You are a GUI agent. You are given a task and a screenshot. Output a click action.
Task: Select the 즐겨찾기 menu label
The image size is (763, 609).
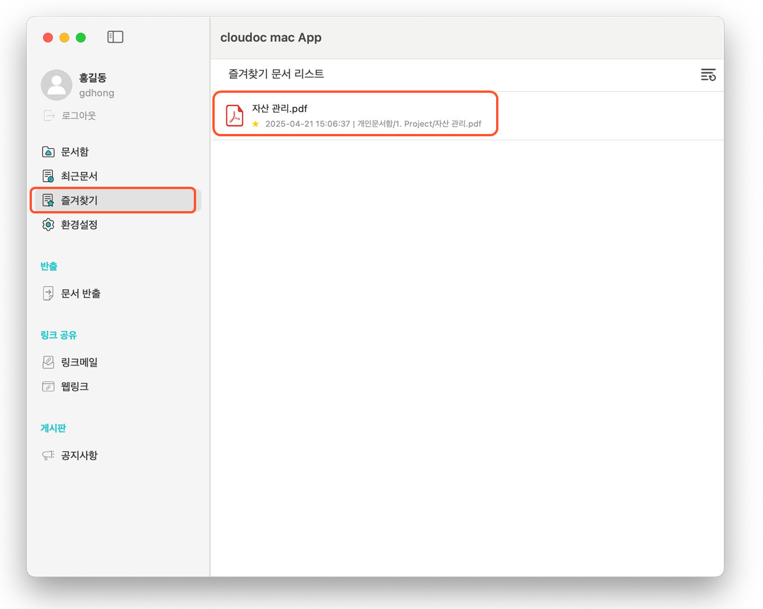pyautogui.click(x=79, y=201)
